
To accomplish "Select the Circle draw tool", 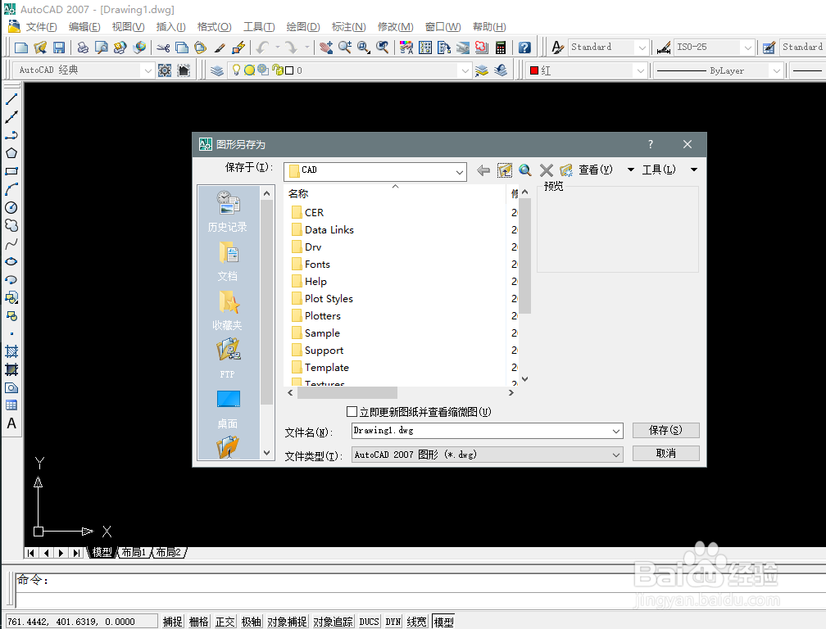I will (11, 207).
